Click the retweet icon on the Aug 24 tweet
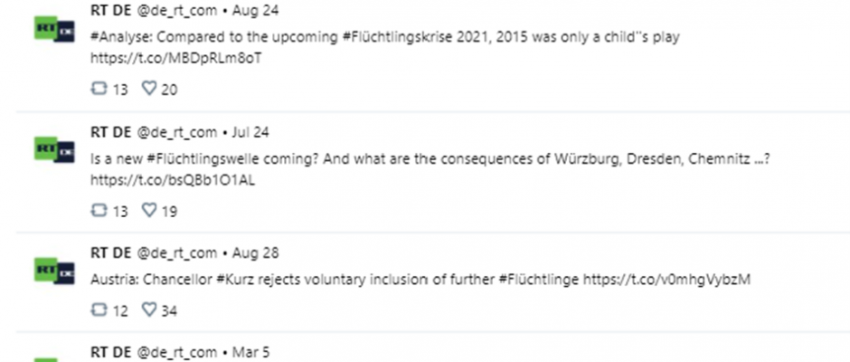Viewport: 850px width, 362px height. 99,89
